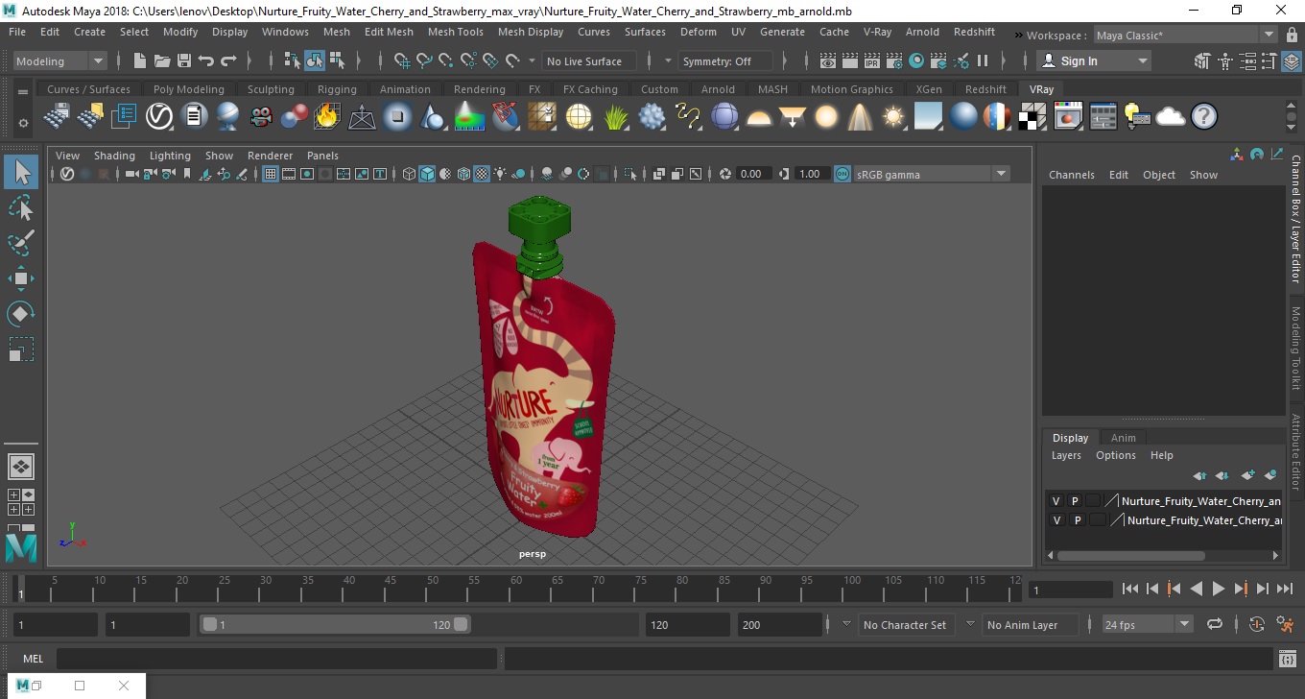Open the Shading menu in viewport panel
The width and height of the screenshot is (1305, 699).
(114, 156)
